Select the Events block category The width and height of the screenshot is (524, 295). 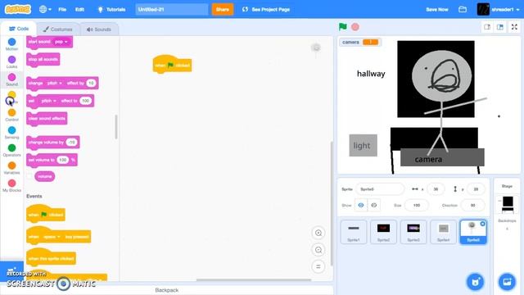(x=11, y=98)
